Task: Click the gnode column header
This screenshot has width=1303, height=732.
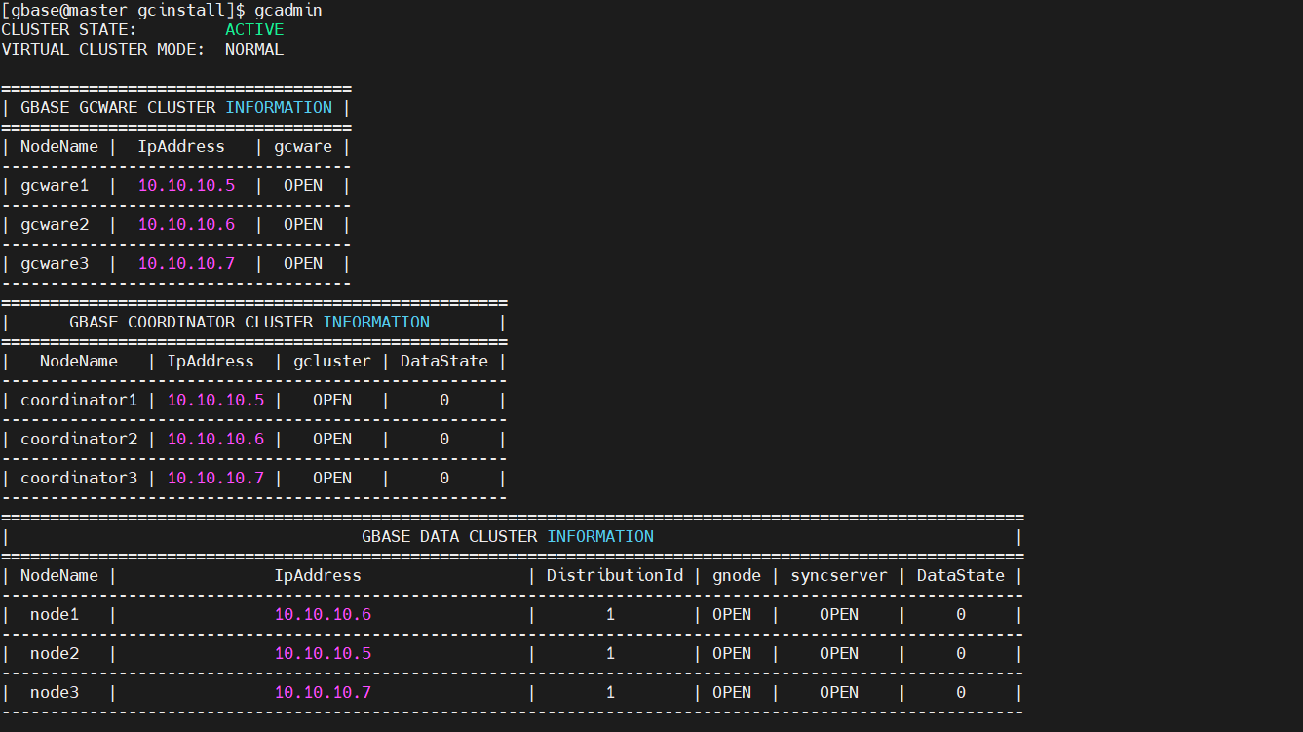Action: coord(736,575)
